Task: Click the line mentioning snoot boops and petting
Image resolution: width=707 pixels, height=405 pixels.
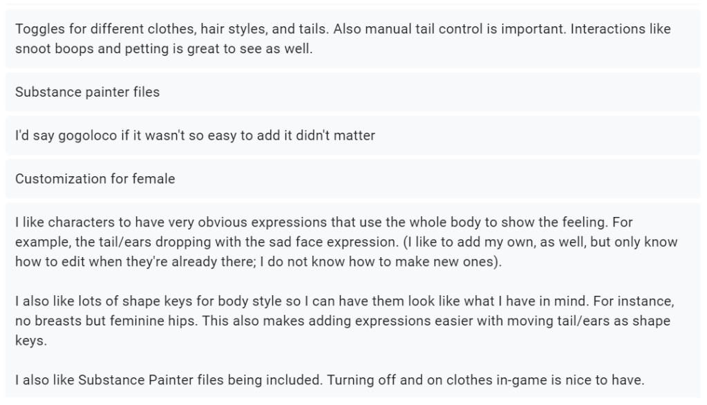Action: (x=164, y=49)
